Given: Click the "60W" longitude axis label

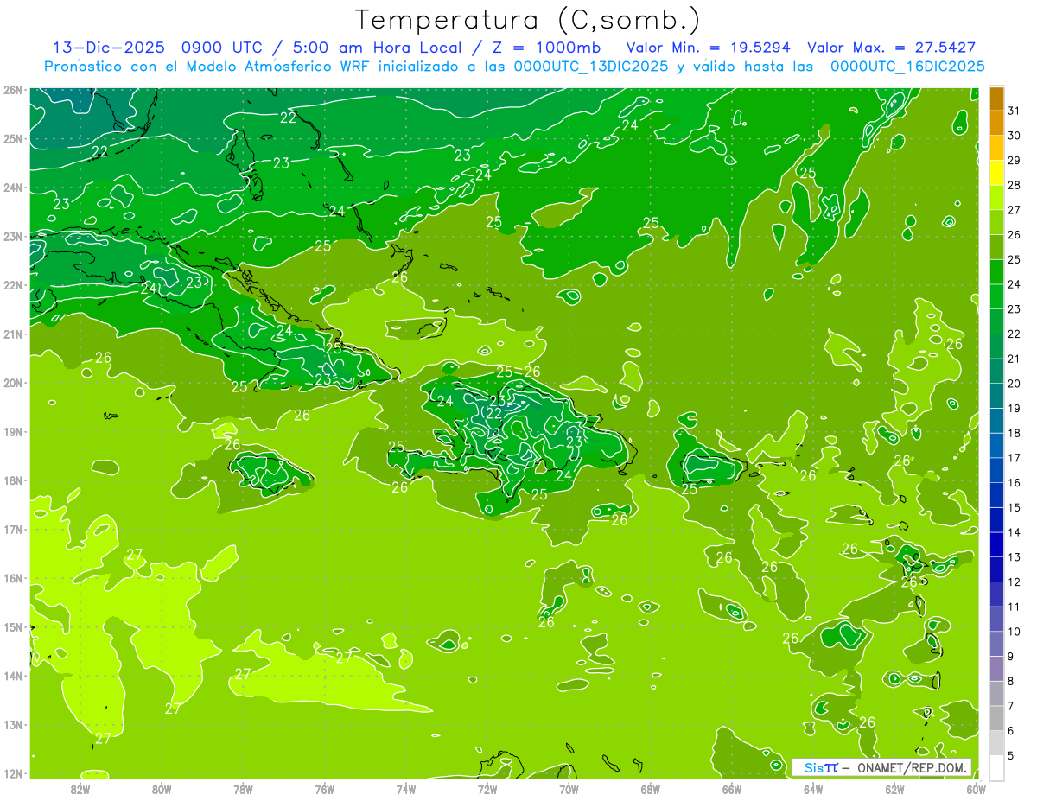Looking at the screenshot, I should 976,789.
